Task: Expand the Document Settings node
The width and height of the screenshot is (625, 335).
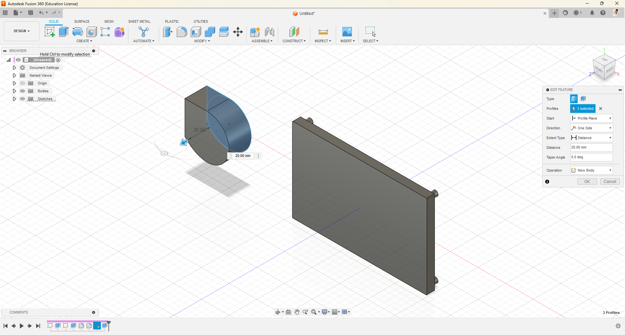Action: coord(14,68)
